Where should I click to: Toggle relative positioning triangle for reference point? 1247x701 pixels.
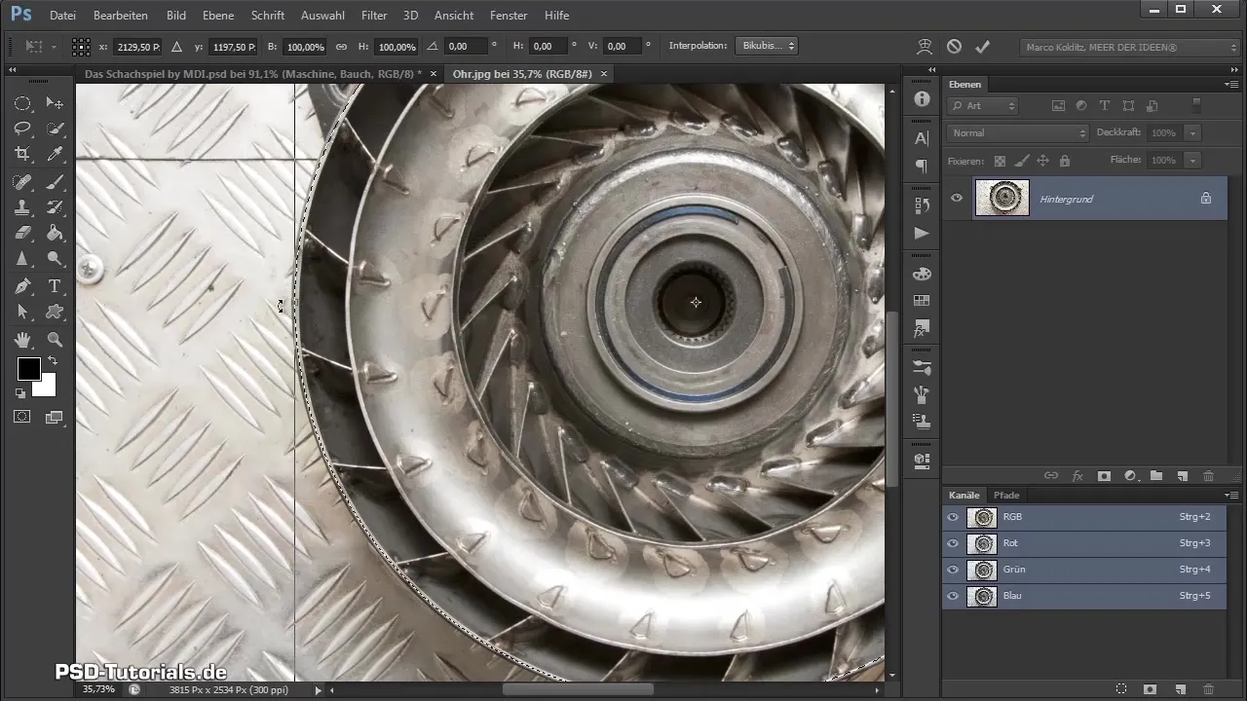[176, 46]
